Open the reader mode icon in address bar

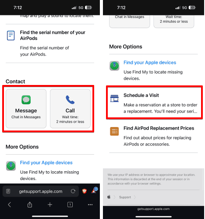pos(8,191)
